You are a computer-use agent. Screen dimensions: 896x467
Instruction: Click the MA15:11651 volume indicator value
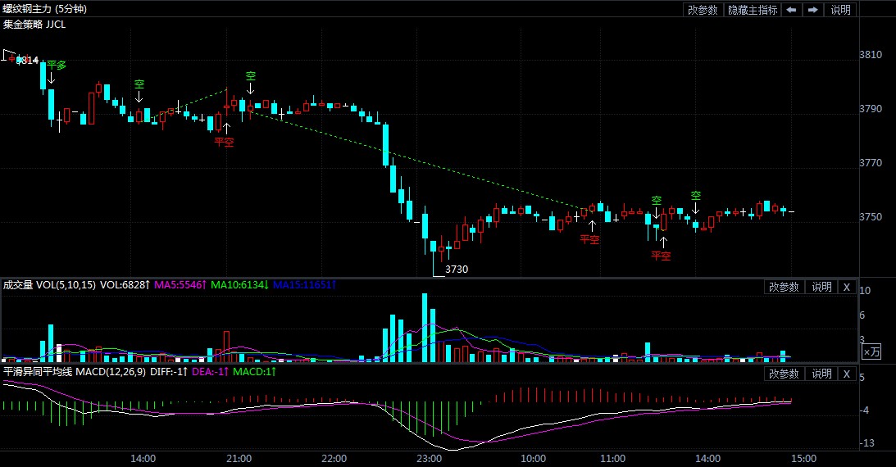(305, 284)
